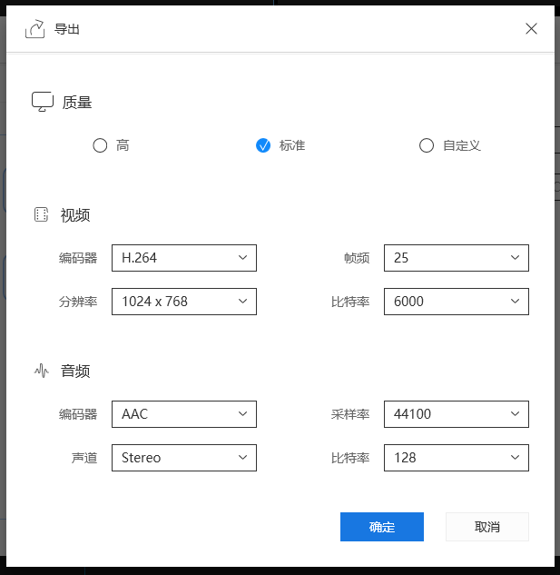Click the 采样率 field label
This screenshot has height=575, width=560.
coord(350,414)
